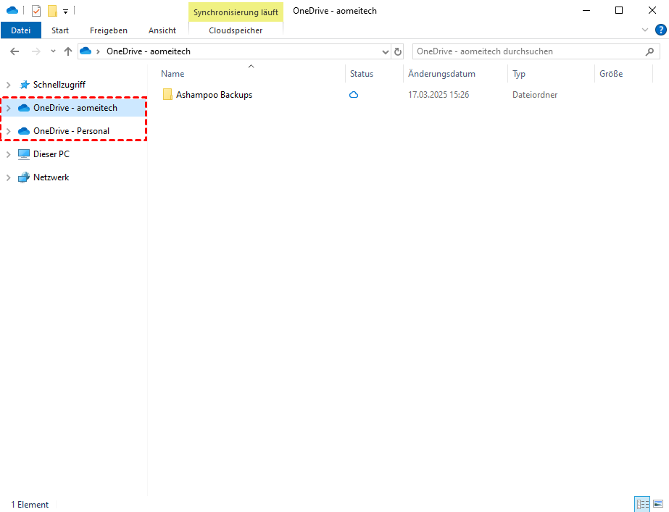The width and height of the screenshot is (669, 512).
Task: Go up one folder level
Action: tap(68, 51)
